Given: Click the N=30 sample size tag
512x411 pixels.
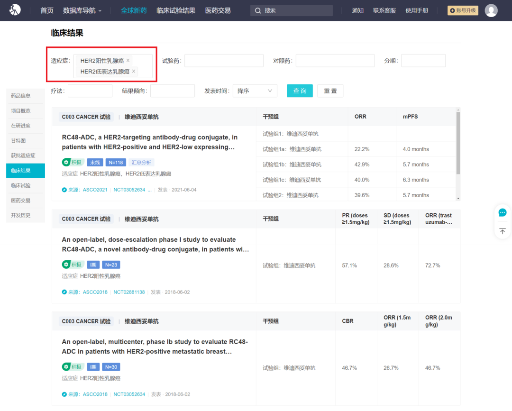Looking at the screenshot, I should click(x=111, y=367).
